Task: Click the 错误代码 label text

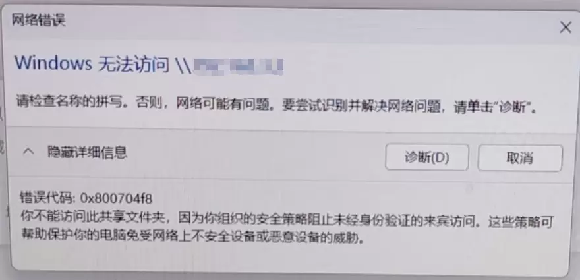Action: coord(47,198)
